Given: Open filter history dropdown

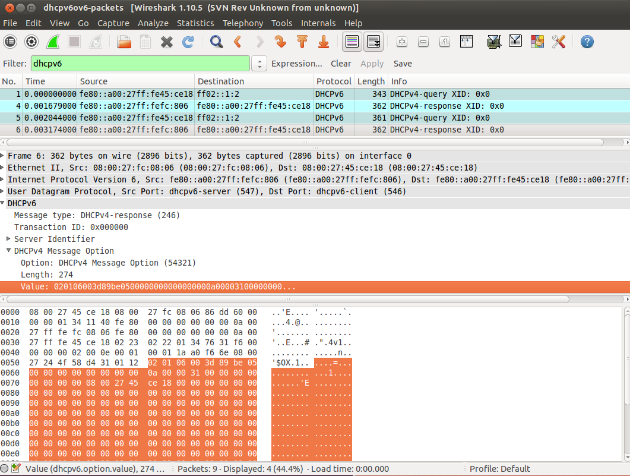Looking at the screenshot, I should [x=259, y=64].
